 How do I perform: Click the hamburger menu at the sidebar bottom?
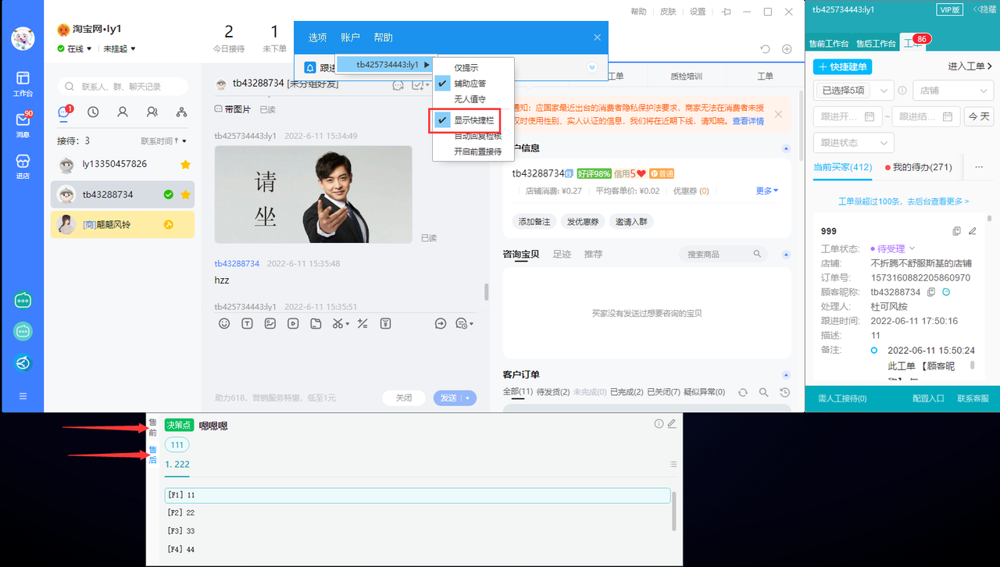coord(23,396)
